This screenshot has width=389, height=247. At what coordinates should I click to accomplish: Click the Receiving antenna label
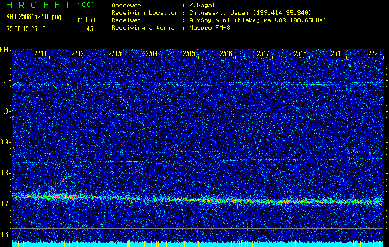pyautogui.click(x=143, y=28)
